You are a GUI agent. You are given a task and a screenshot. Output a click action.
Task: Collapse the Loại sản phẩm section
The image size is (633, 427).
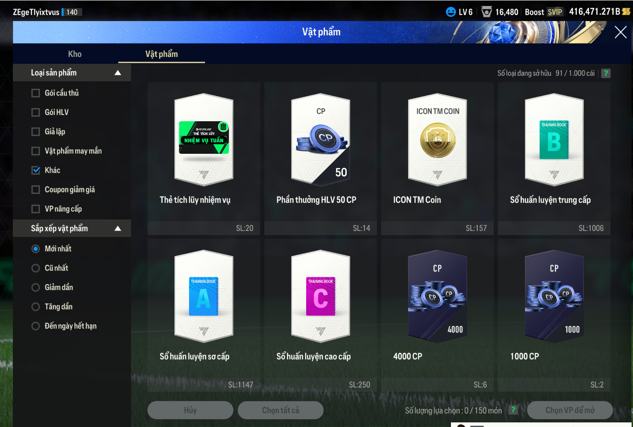118,73
